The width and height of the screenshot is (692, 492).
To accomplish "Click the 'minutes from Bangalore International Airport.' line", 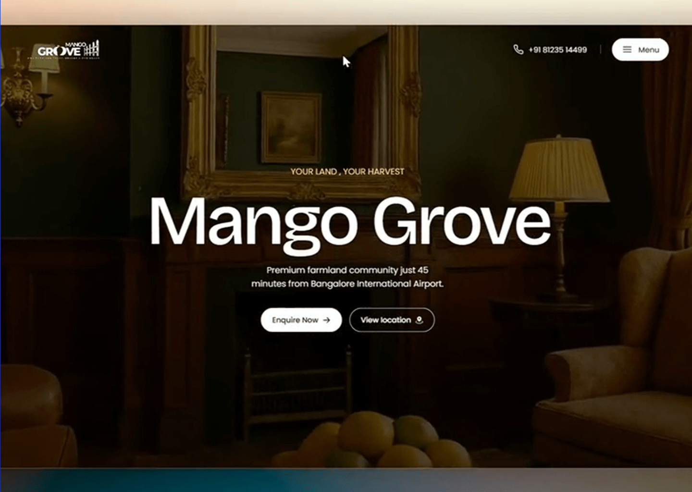I will pos(347,284).
